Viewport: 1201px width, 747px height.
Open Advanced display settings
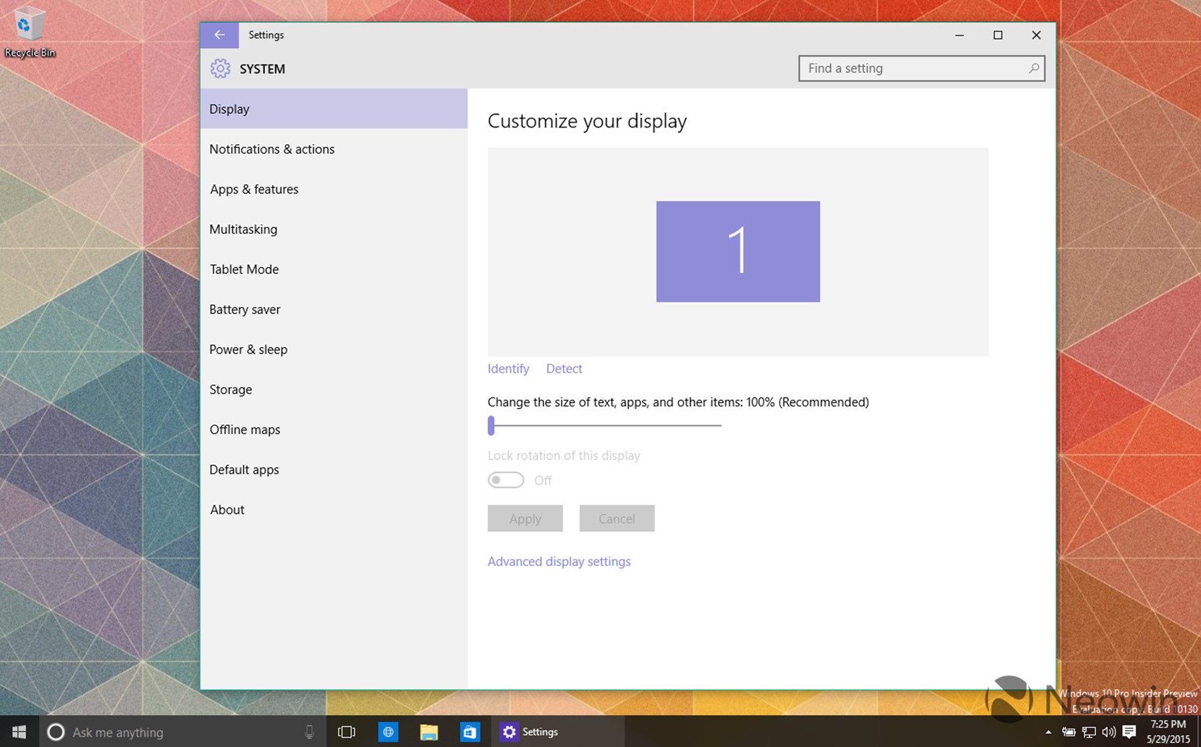(559, 561)
